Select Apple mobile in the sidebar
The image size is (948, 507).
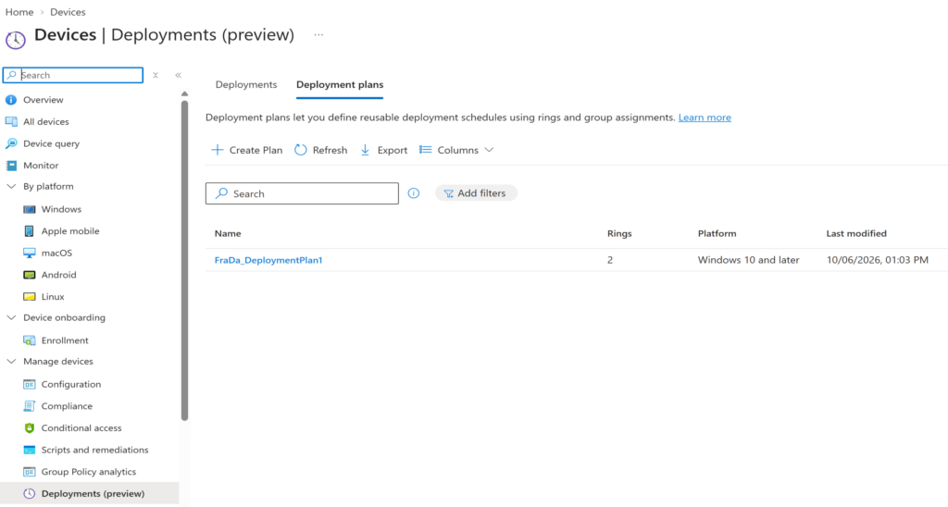(x=70, y=231)
